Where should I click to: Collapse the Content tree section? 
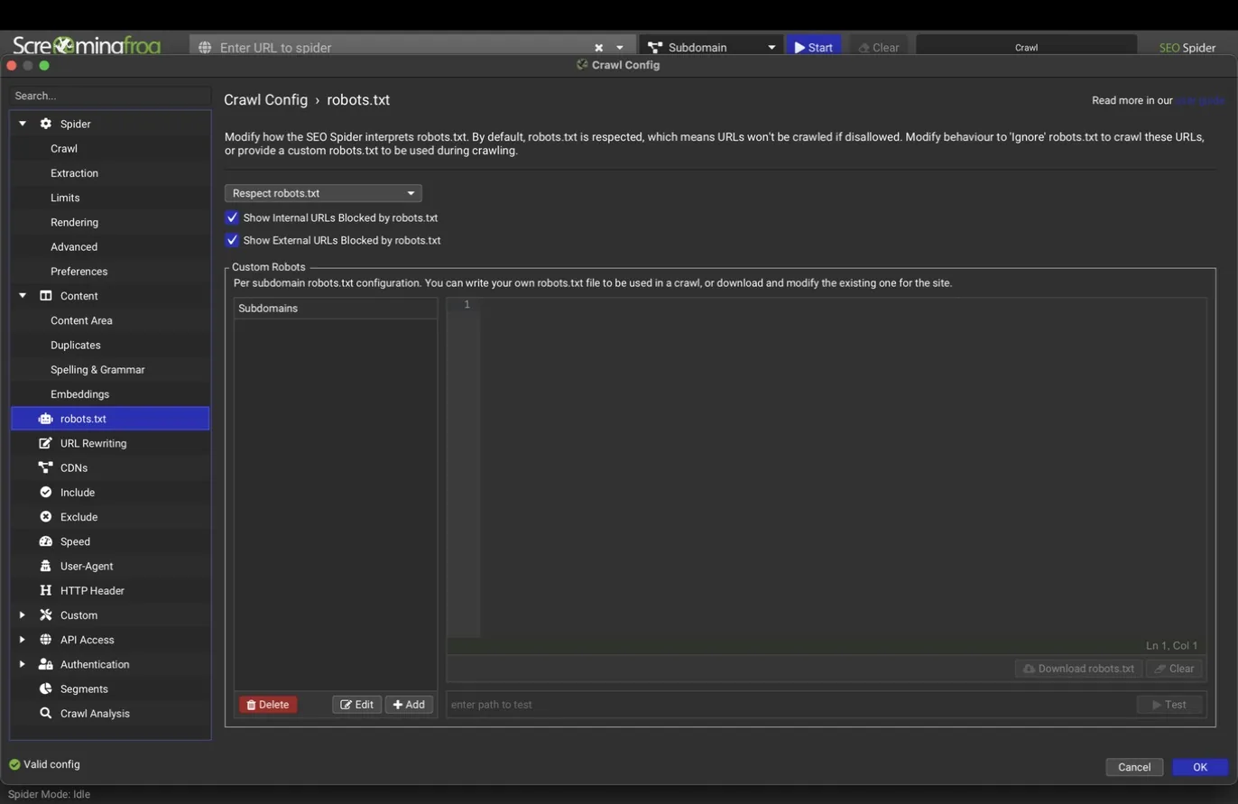pos(23,296)
